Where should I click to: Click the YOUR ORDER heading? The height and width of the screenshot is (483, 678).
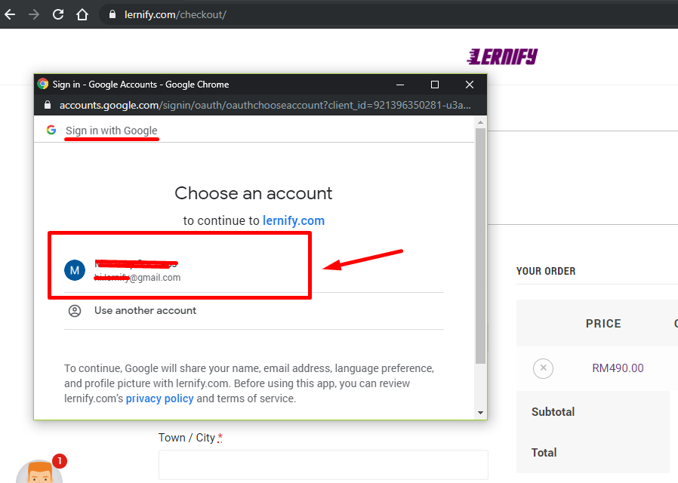(546, 271)
